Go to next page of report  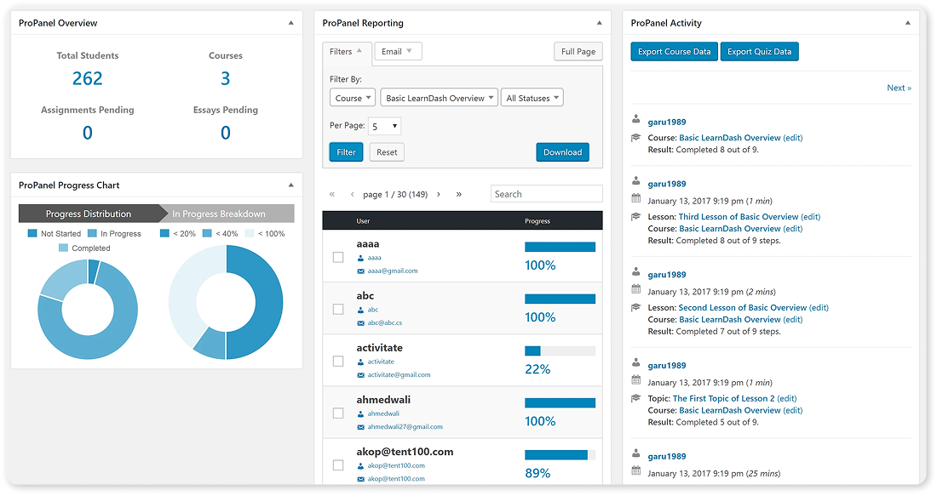439,194
